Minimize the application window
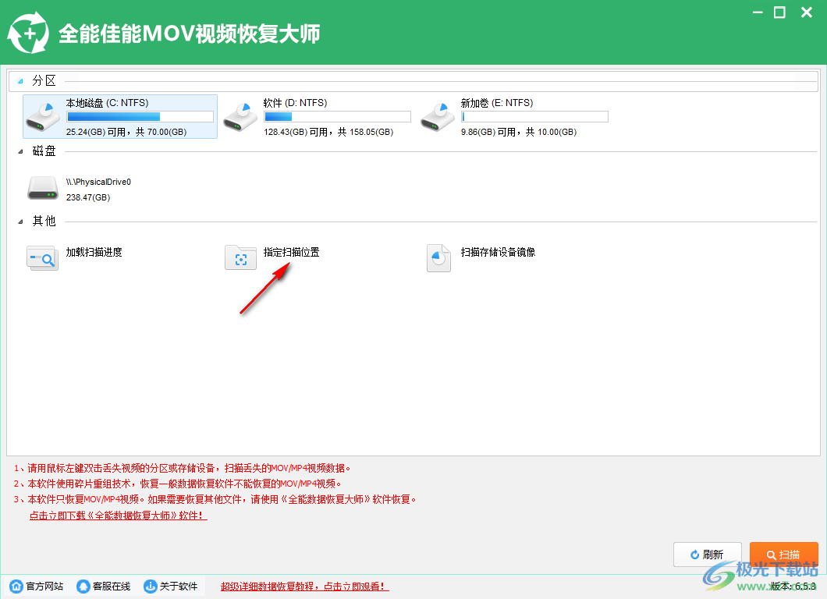Viewport: 827px width, 599px height. pos(758,12)
